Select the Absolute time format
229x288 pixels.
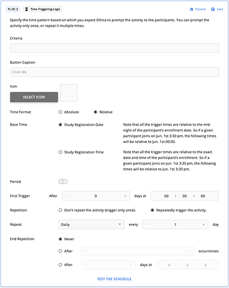click(61, 112)
